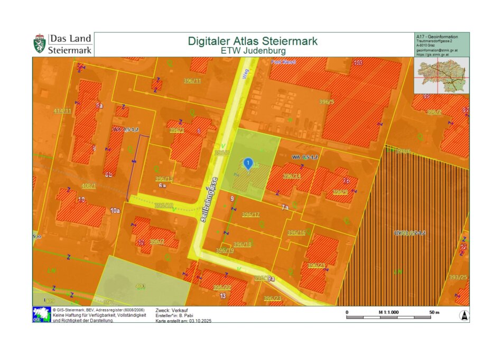
Task: Click the GIS-Steiermark logo in the footer
Action: (42, 314)
